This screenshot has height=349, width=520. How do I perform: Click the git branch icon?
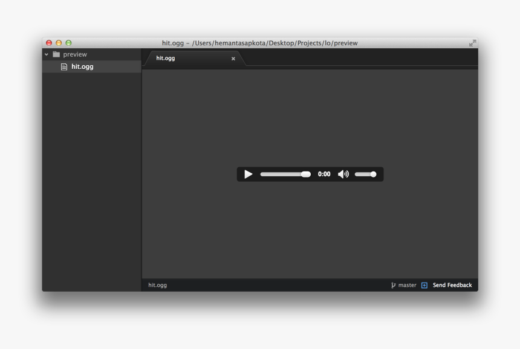[393, 285]
